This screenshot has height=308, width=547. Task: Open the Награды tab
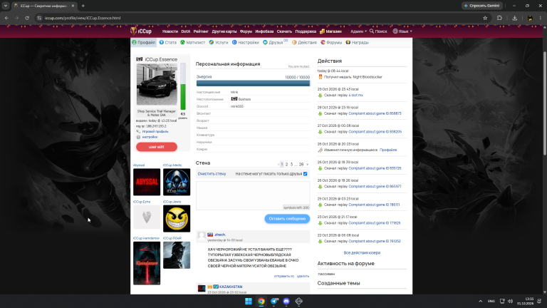click(x=358, y=42)
